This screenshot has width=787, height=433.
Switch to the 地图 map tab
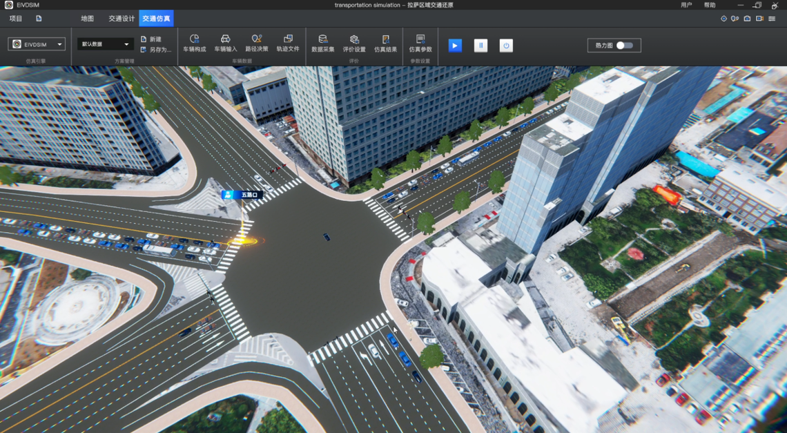[88, 19]
